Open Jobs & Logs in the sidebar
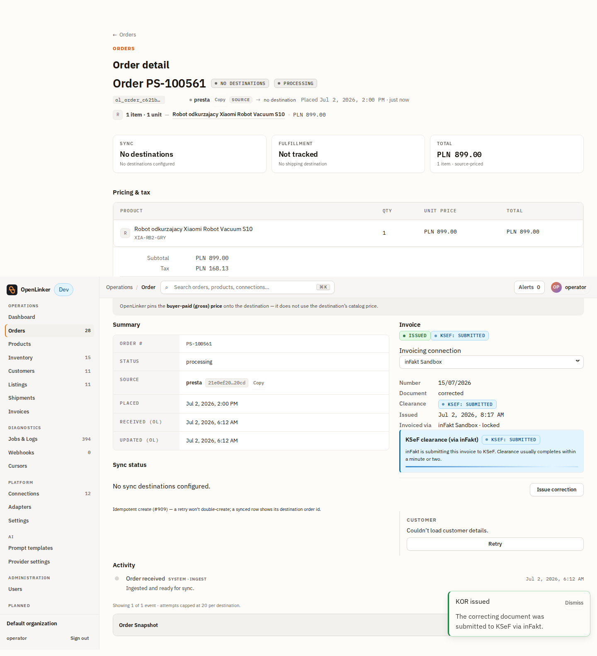The width and height of the screenshot is (597, 656). coord(49,439)
